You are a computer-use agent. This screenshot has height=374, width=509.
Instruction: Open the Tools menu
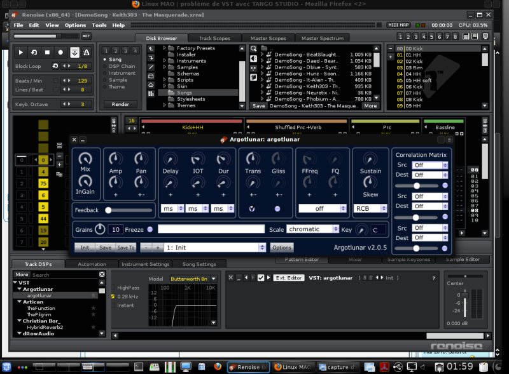pos(99,25)
